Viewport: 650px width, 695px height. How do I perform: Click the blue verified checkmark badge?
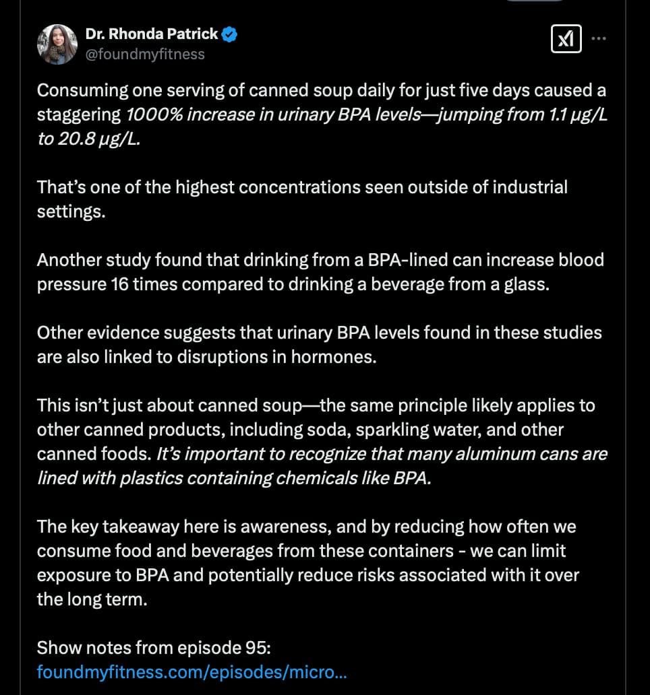click(229, 34)
